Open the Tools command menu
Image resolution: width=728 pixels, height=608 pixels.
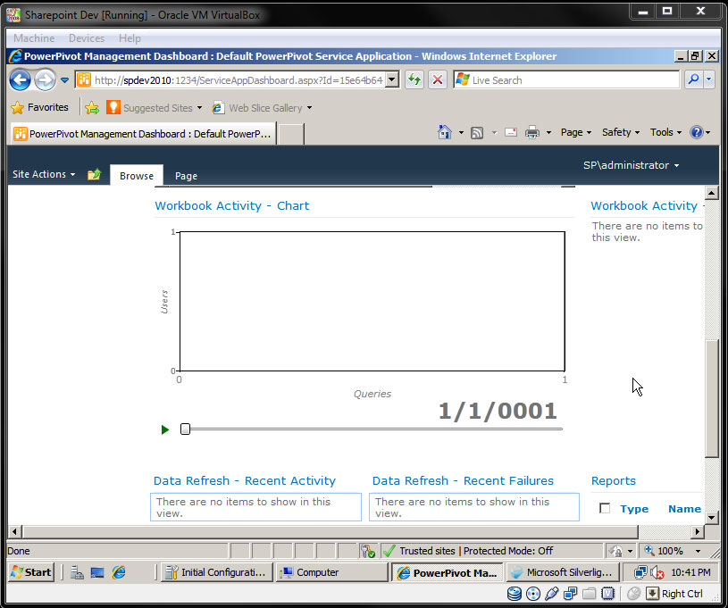pyautogui.click(x=665, y=132)
